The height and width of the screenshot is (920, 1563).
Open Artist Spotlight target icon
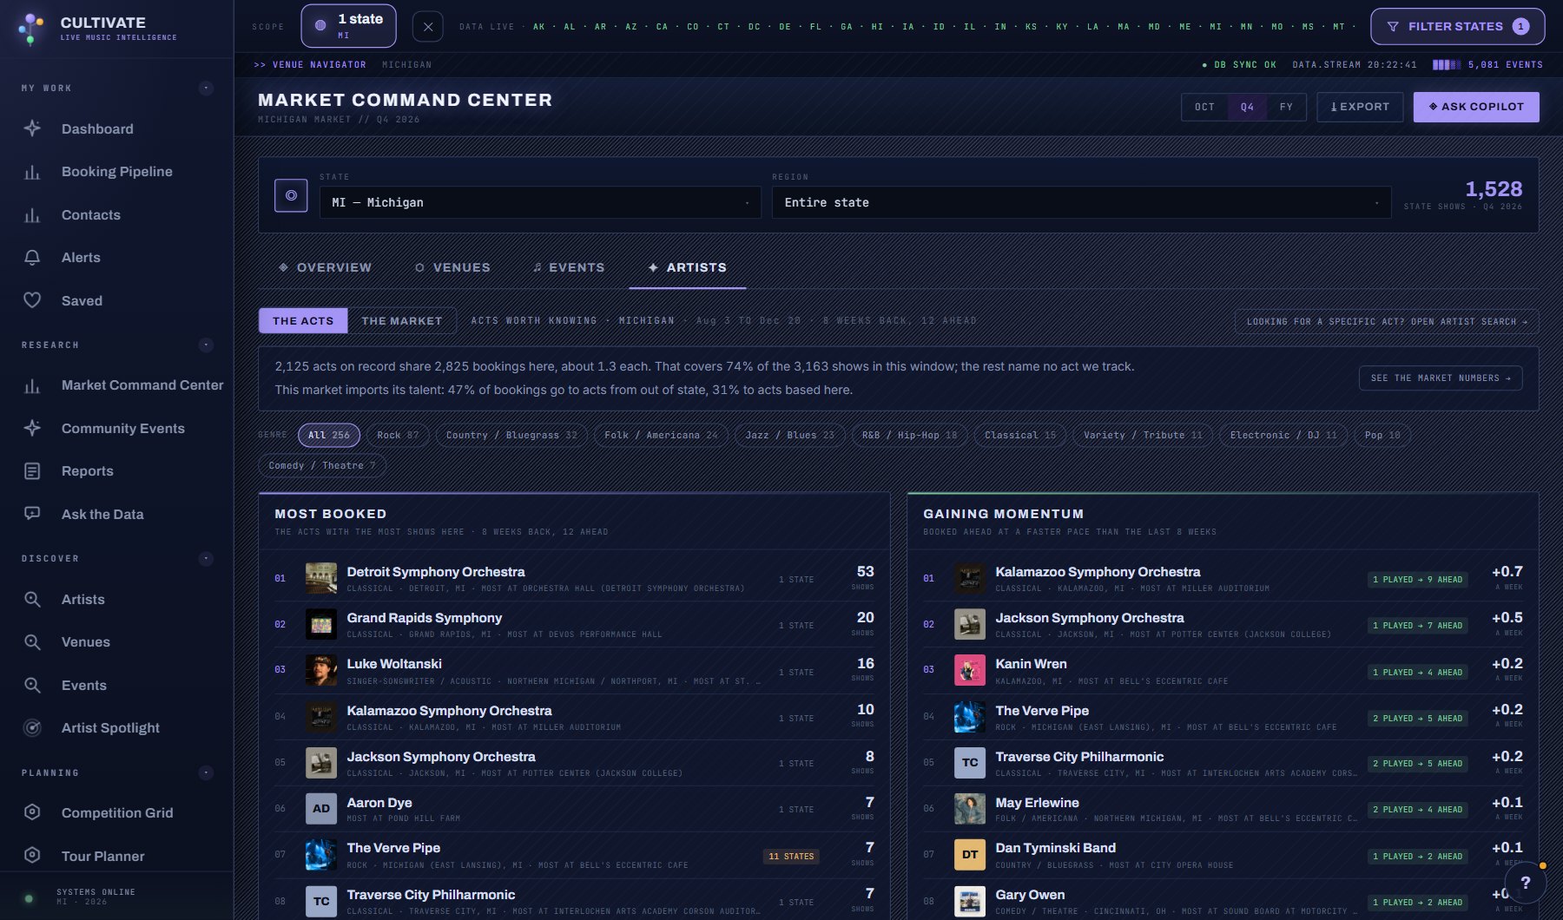tap(32, 728)
